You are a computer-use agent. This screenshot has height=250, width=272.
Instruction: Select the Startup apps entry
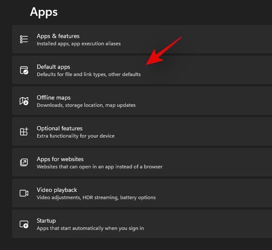46,221
